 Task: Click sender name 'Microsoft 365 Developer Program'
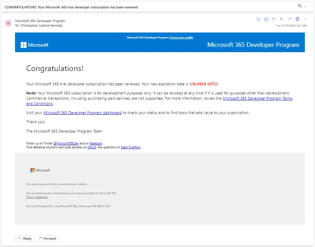coord(40,21)
